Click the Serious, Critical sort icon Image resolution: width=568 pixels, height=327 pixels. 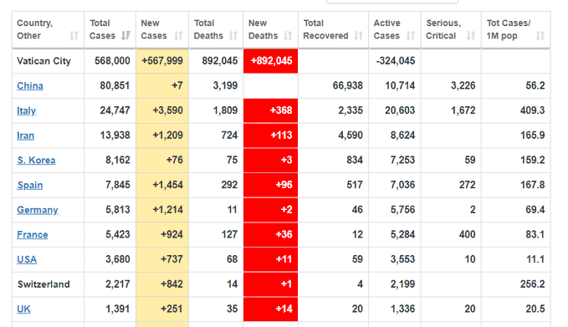point(471,35)
